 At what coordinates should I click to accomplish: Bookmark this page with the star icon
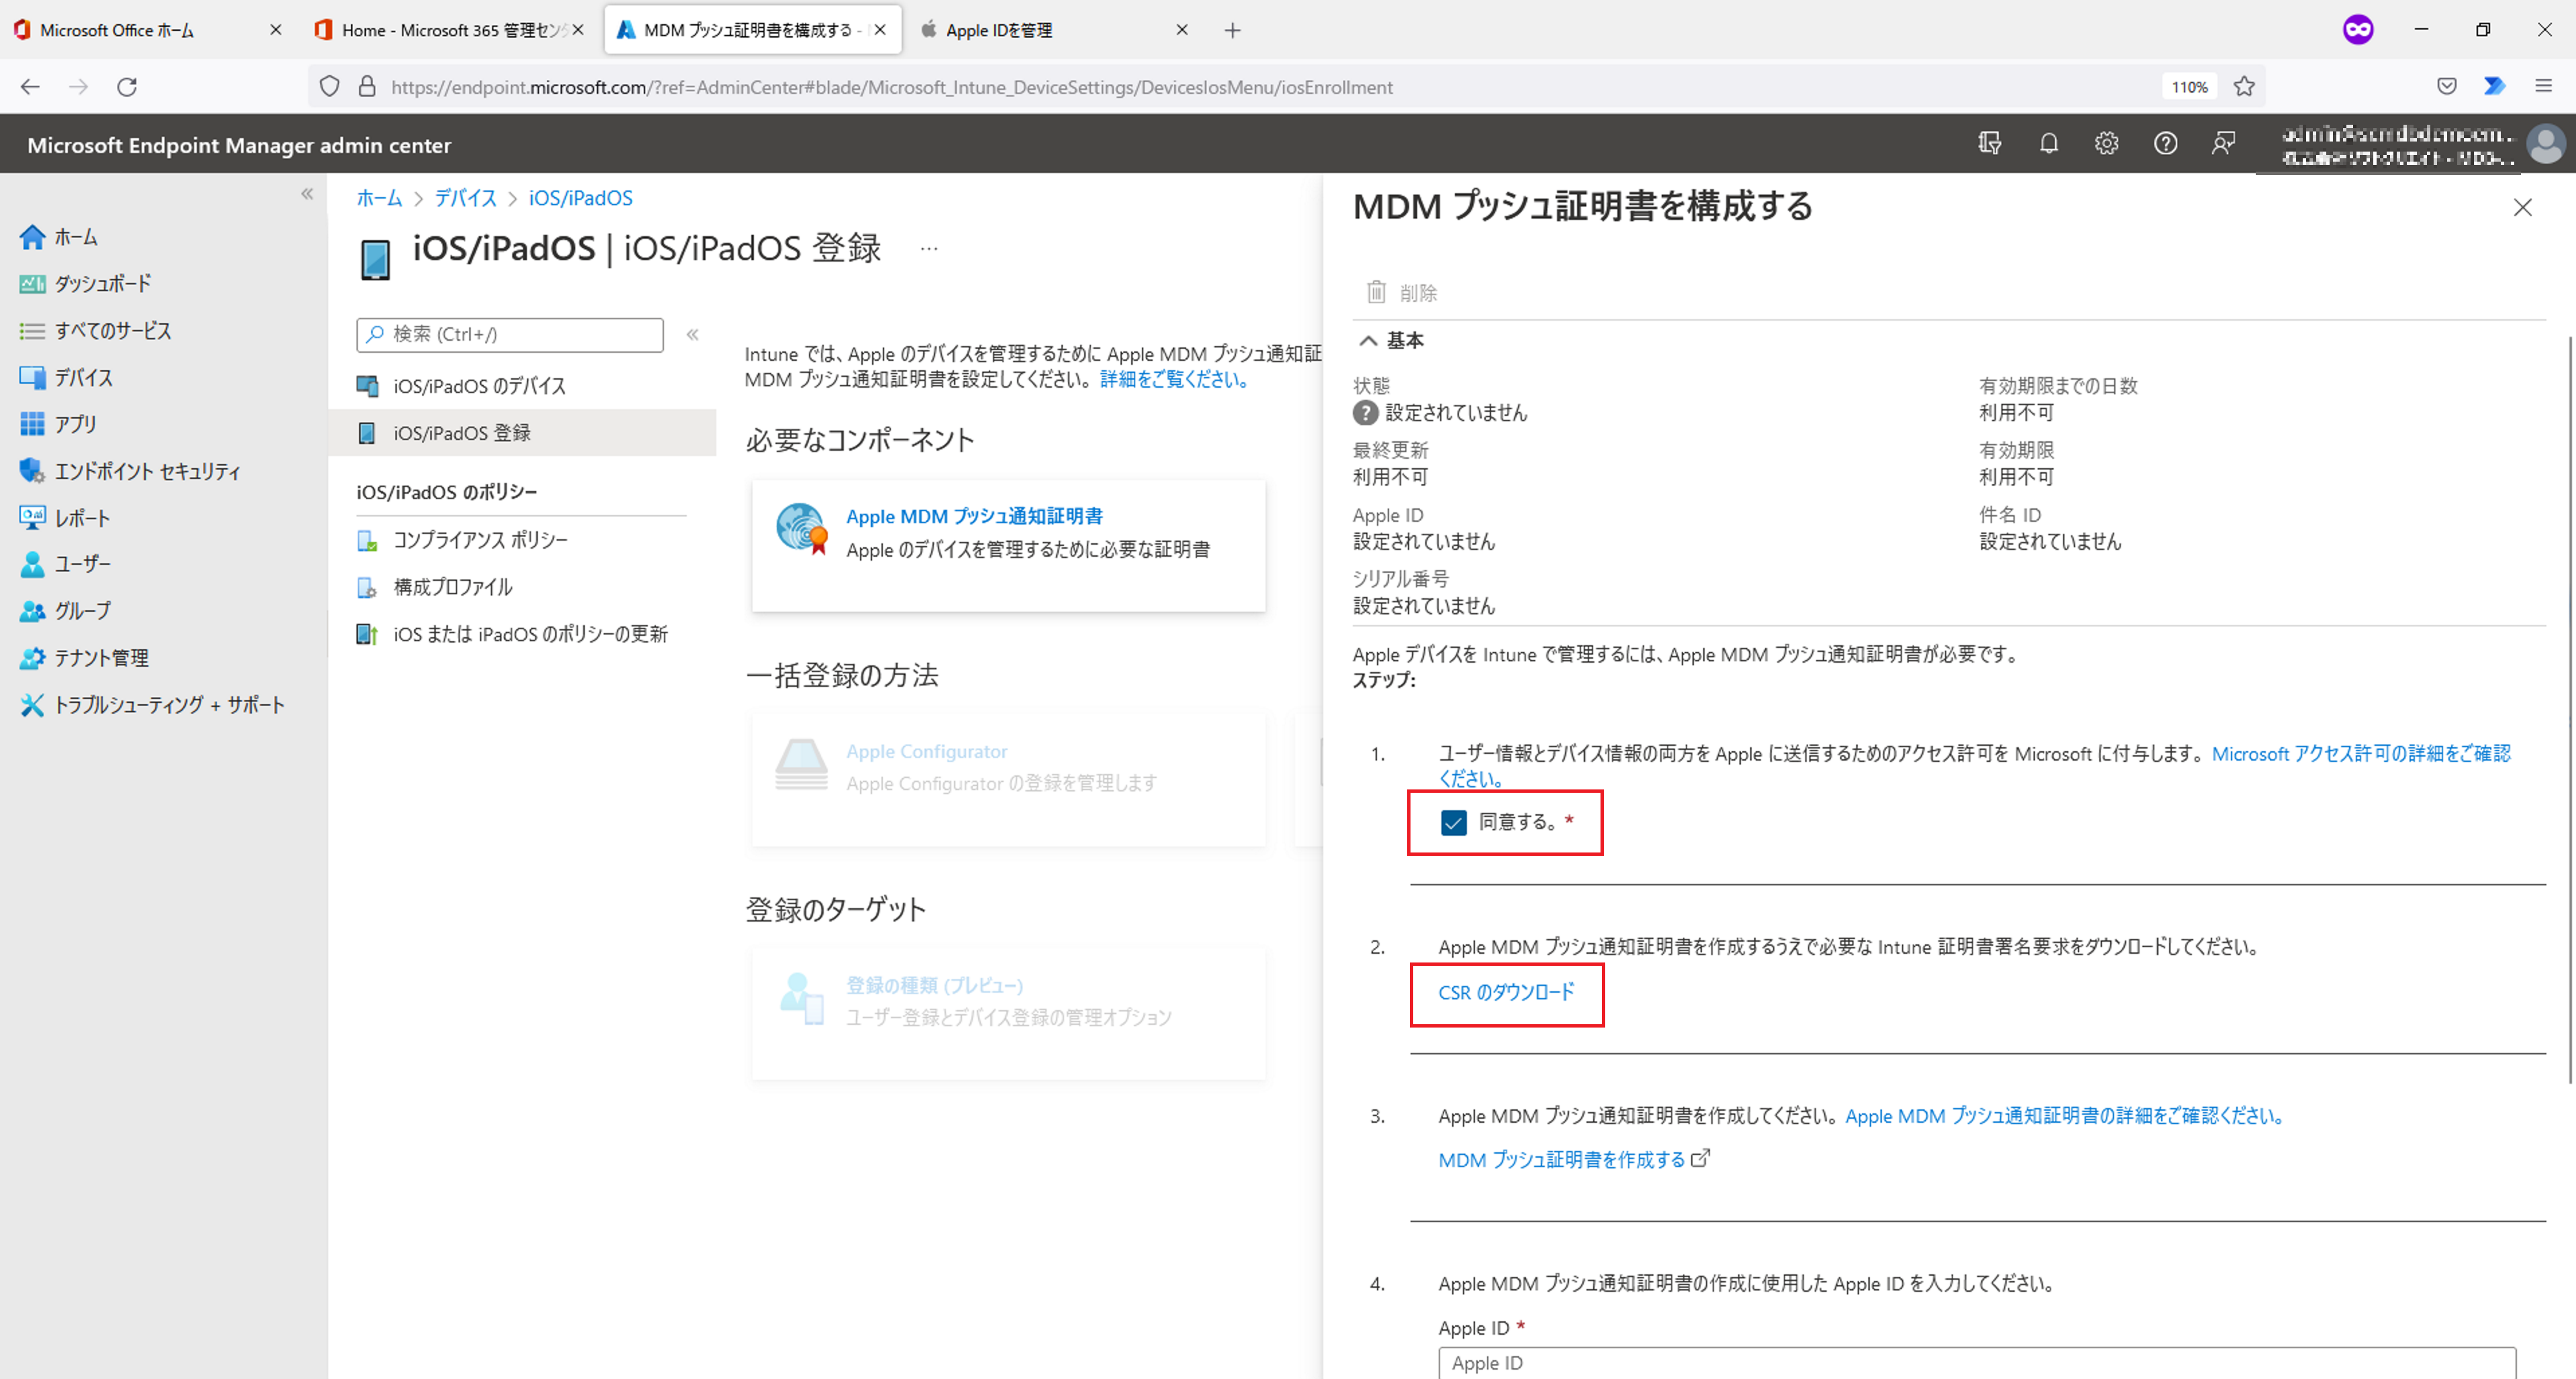2244,87
